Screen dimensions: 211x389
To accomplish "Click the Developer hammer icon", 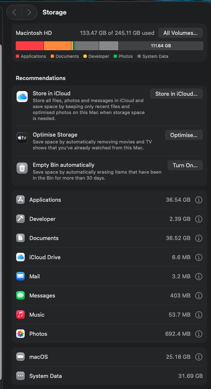I will [20, 219].
